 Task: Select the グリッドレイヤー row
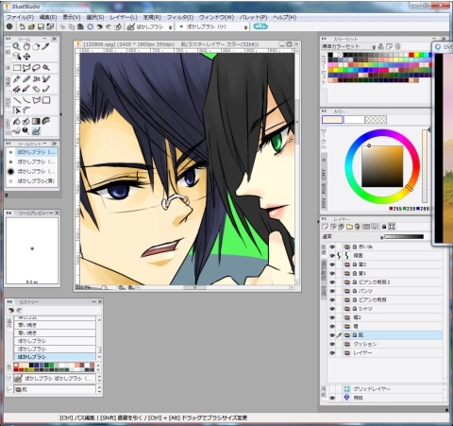[x=385, y=389]
